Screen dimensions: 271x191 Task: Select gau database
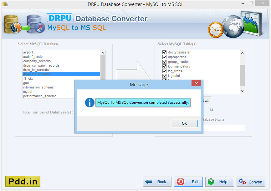(x=49, y=83)
